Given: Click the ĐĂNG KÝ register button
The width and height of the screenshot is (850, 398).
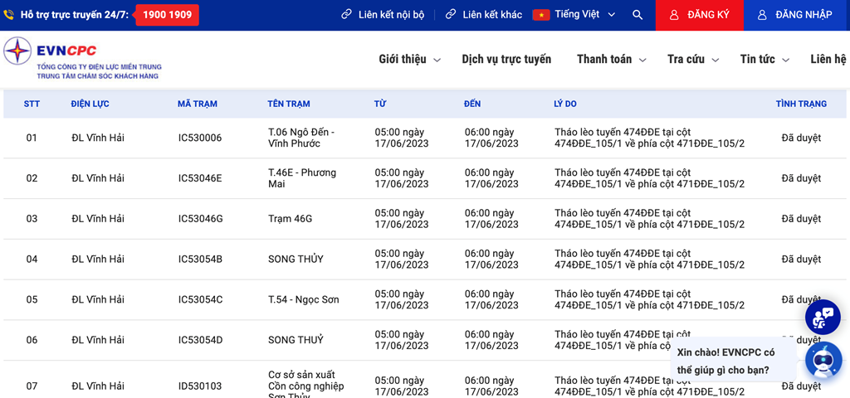Looking at the screenshot, I should 699,15.
